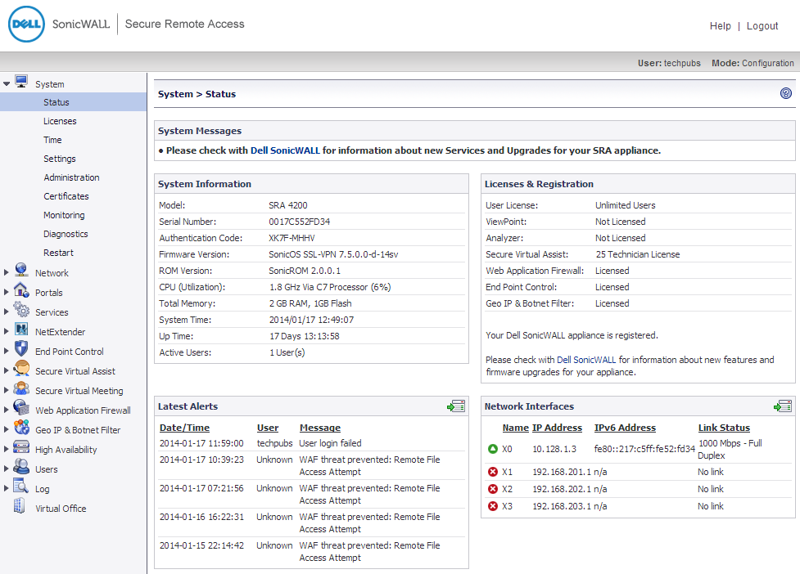Sort alerts by Date/Time column
Screen dimensions: 800x574
pyautogui.click(x=184, y=428)
